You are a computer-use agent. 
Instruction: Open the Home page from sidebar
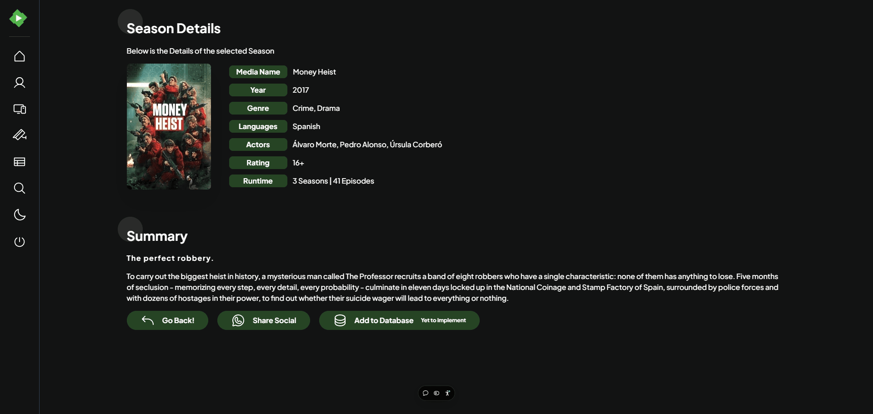click(20, 56)
